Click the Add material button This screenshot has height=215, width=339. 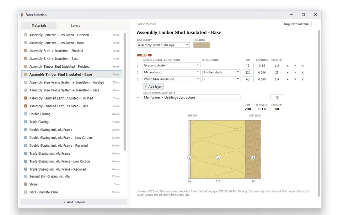(x=74, y=202)
